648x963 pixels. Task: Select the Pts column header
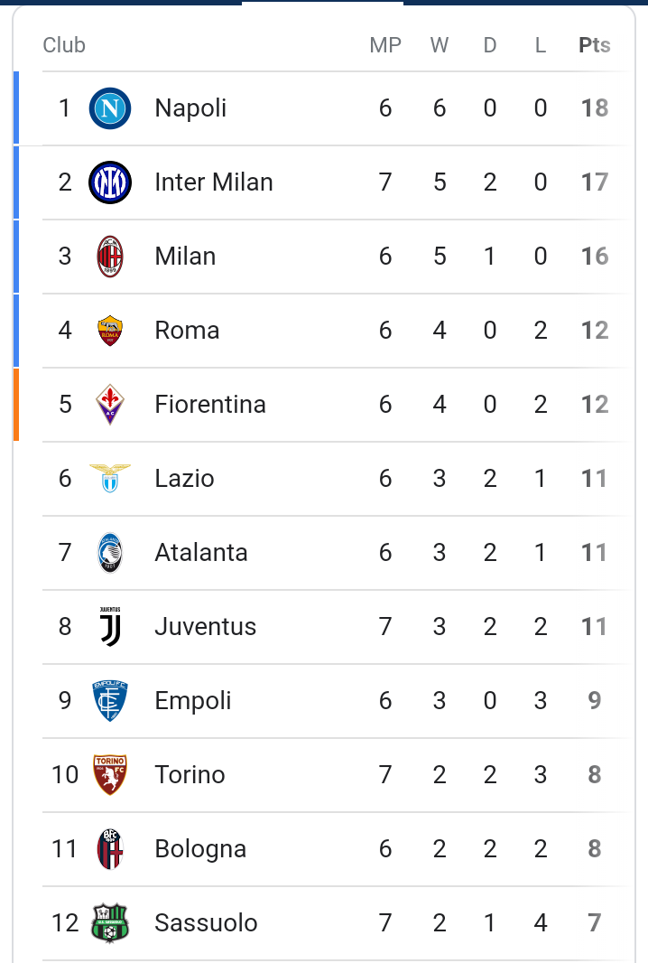coord(595,45)
